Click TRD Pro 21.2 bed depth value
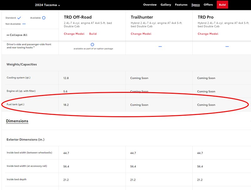 [x=200, y=180]
